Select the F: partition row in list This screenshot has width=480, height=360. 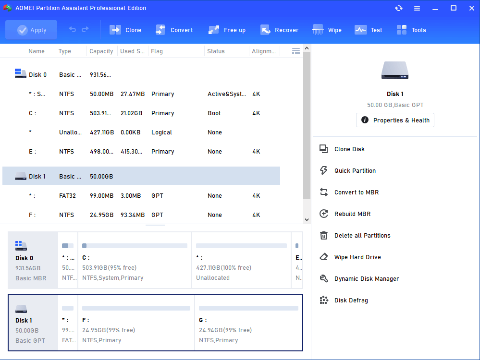[x=141, y=215]
